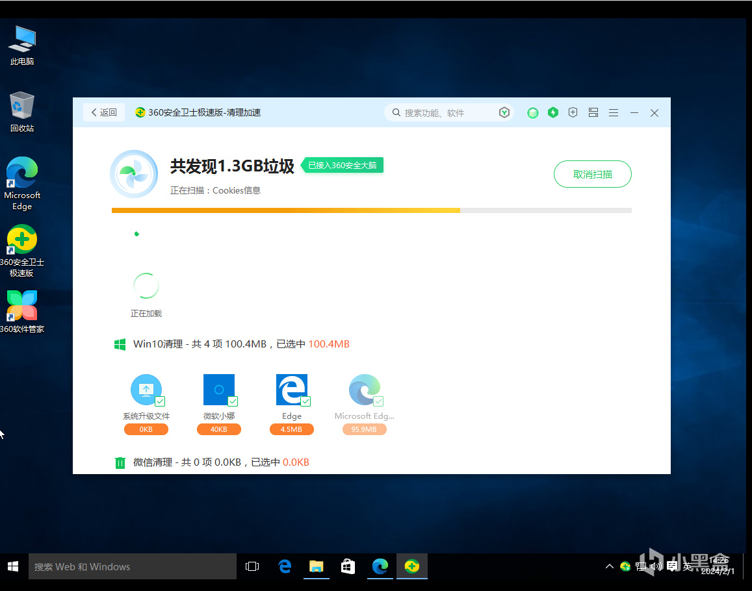This screenshot has height=591, width=752.
Task: Select the 回收站 recycle bin icon
Action: pyautogui.click(x=22, y=112)
